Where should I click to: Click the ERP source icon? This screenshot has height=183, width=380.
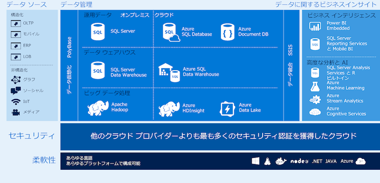[16, 46]
